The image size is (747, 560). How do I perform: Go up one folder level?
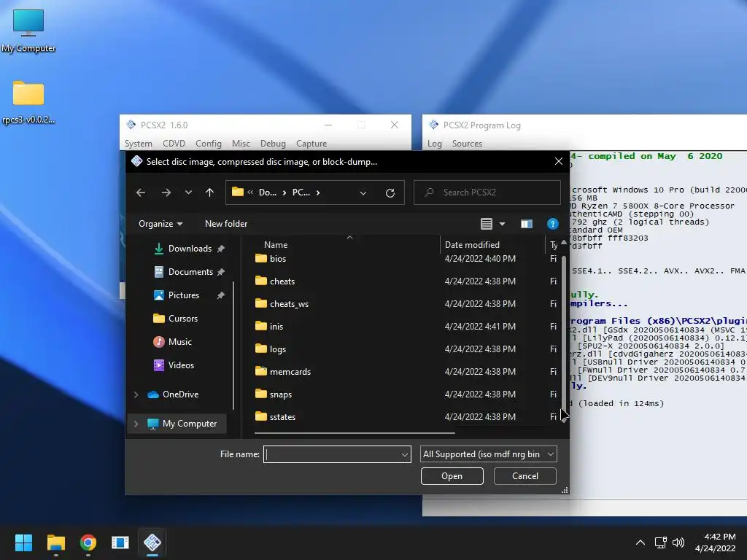point(209,192)
